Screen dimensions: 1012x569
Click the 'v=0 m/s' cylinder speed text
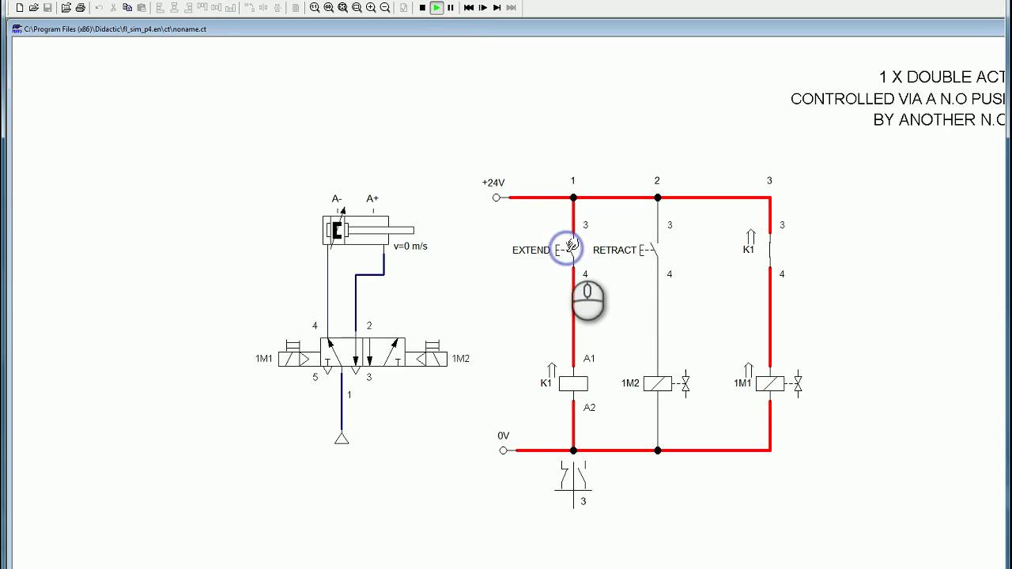coord(410,246)
